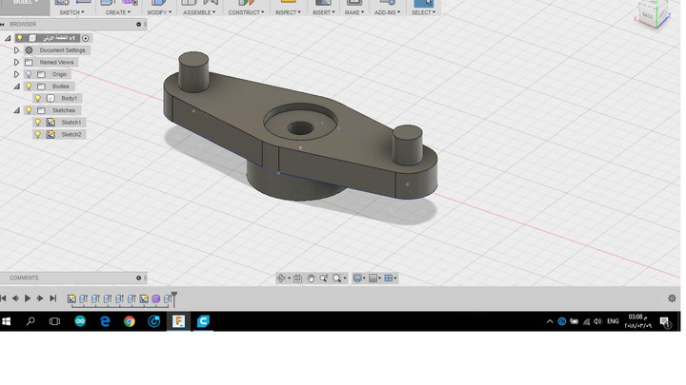Open the CREATE dropdown menu

tap(118, 12)
